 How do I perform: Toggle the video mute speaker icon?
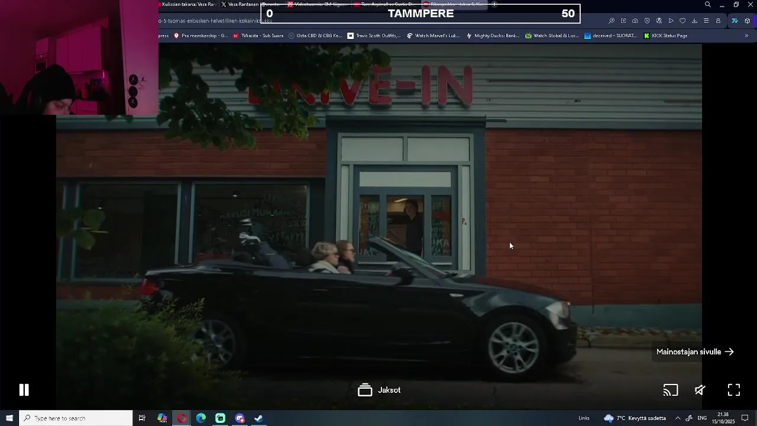point(700,390)
